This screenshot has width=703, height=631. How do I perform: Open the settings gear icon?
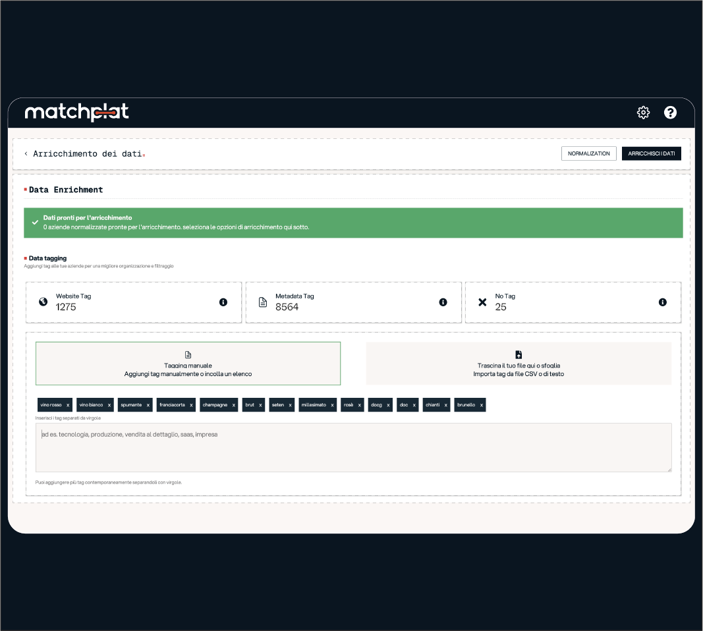[x=643, y=113]
